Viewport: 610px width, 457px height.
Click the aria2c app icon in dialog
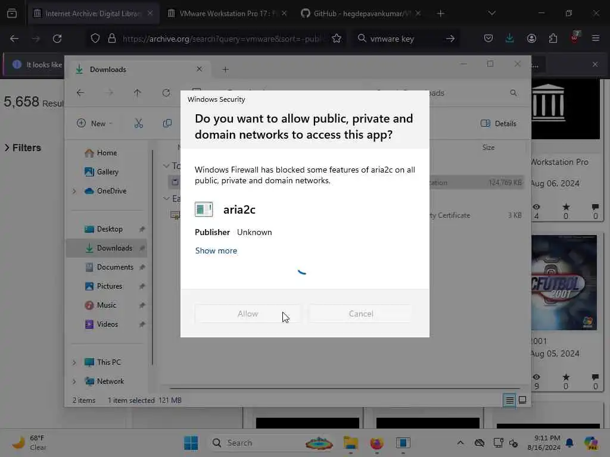(x=204, y=209)
